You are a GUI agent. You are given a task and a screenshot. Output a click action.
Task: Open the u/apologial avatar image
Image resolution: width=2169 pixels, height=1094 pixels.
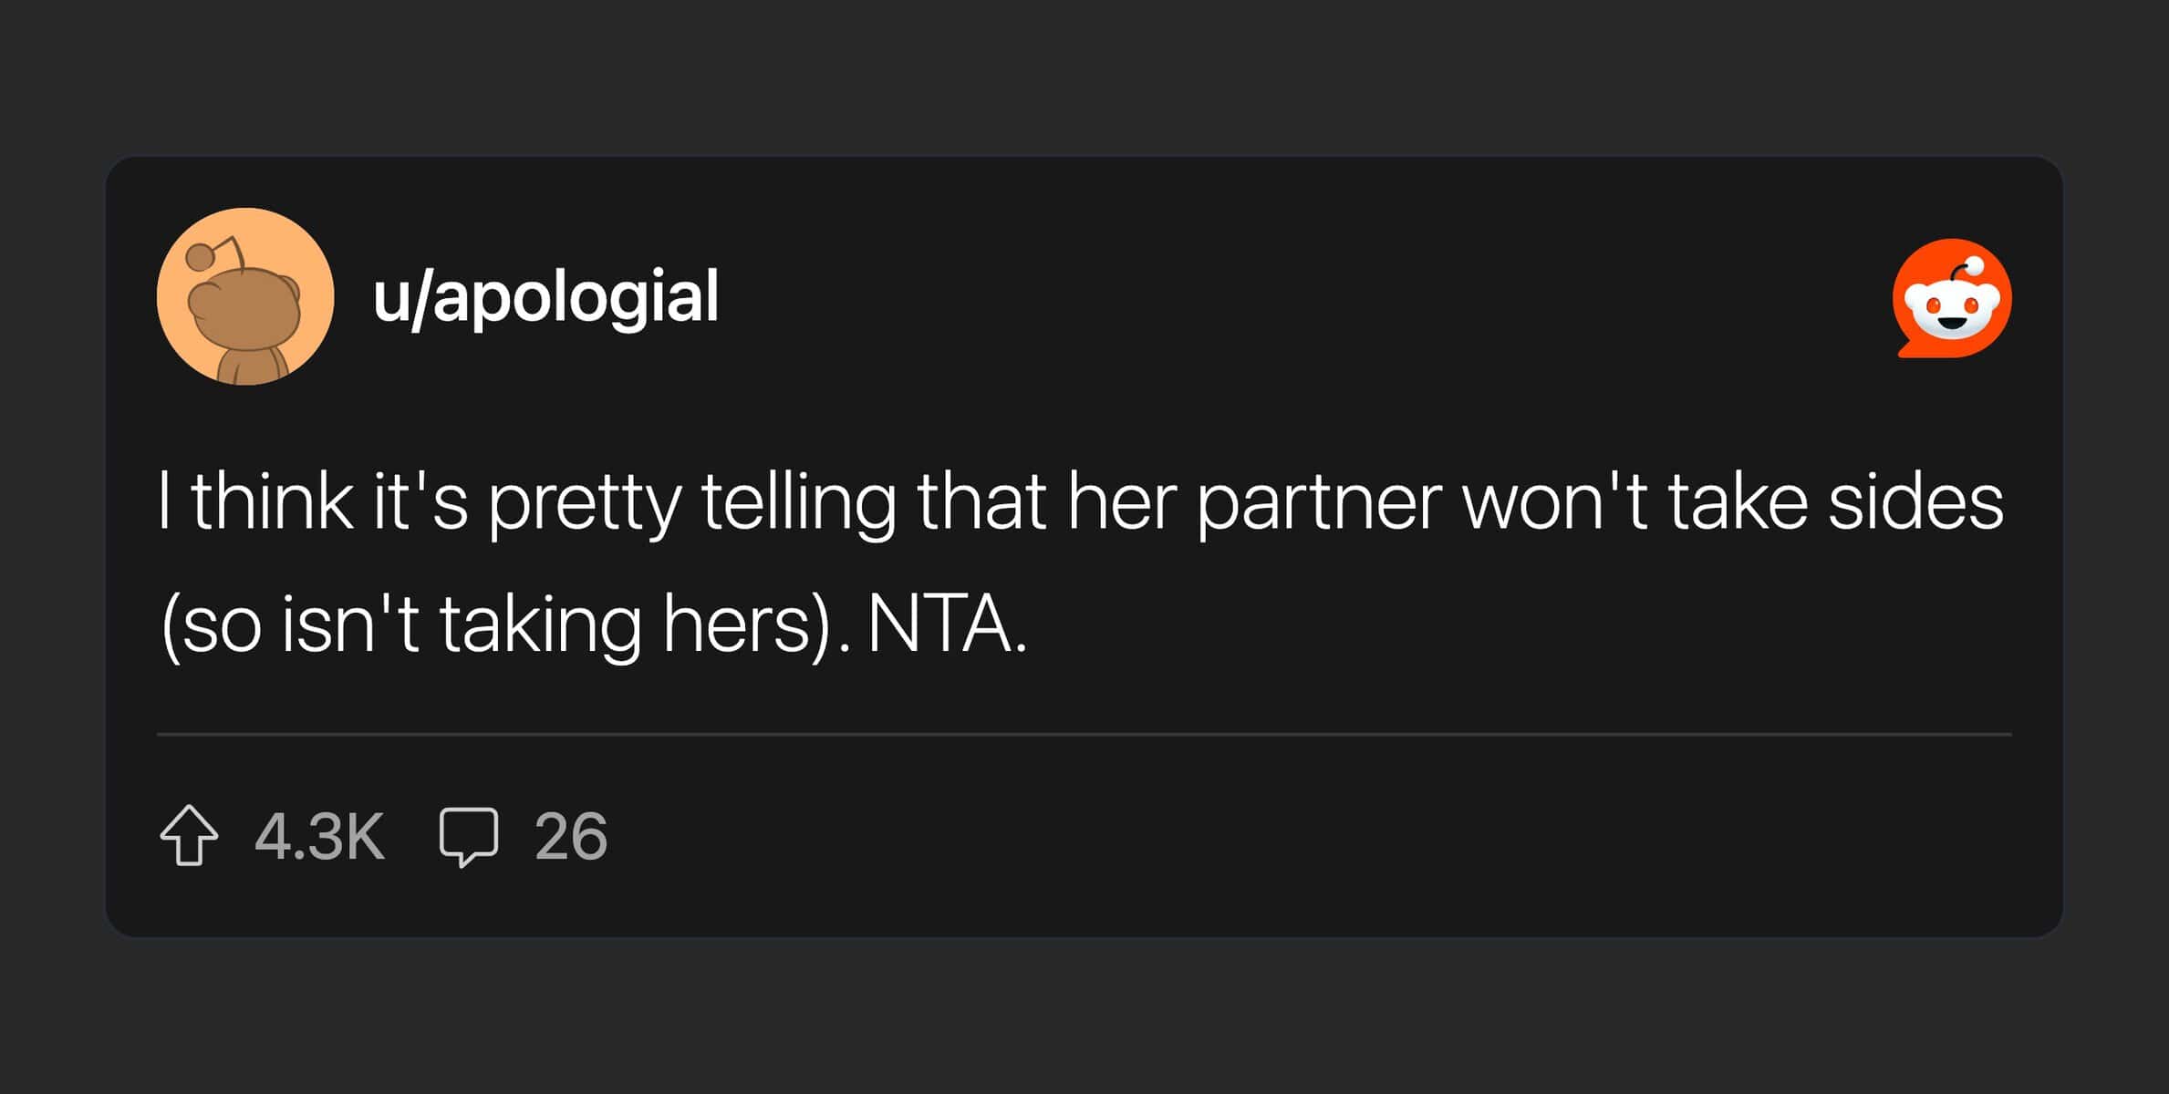(x=245, y=296)
